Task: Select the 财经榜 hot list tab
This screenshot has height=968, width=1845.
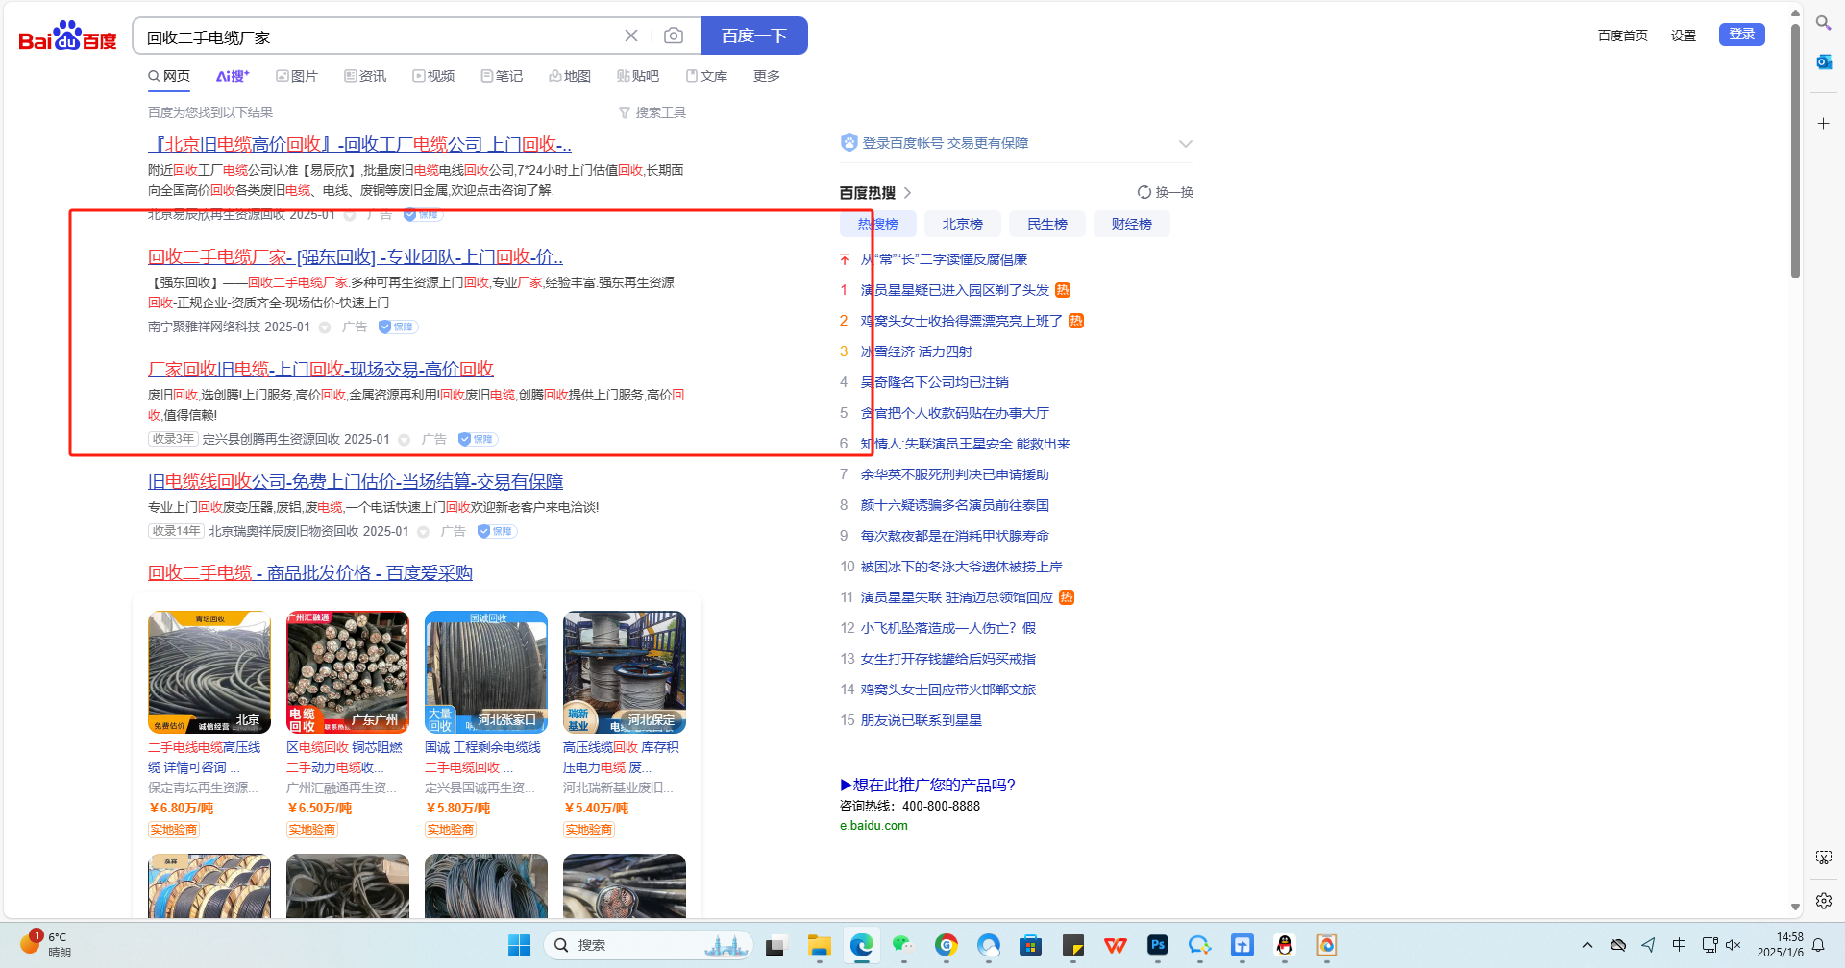Action: coord(1131,224)
